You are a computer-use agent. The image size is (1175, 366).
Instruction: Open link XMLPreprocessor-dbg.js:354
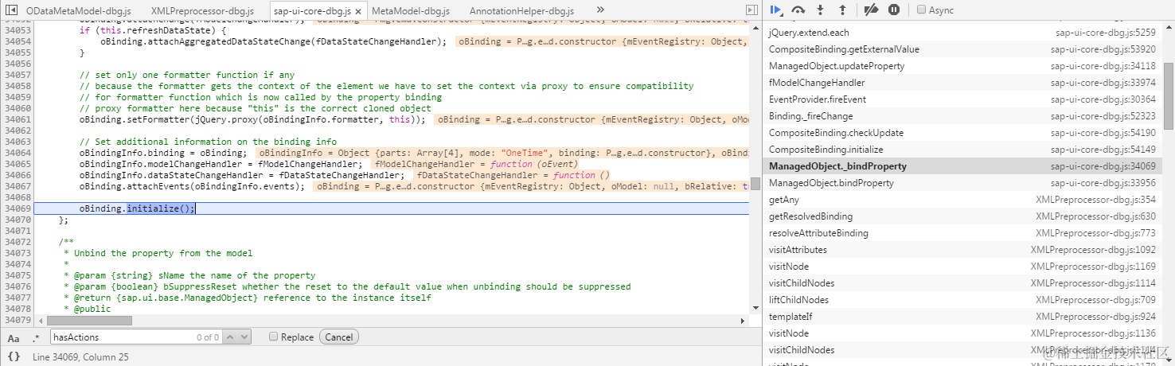pyautogui.click(x=1095, y=200)
